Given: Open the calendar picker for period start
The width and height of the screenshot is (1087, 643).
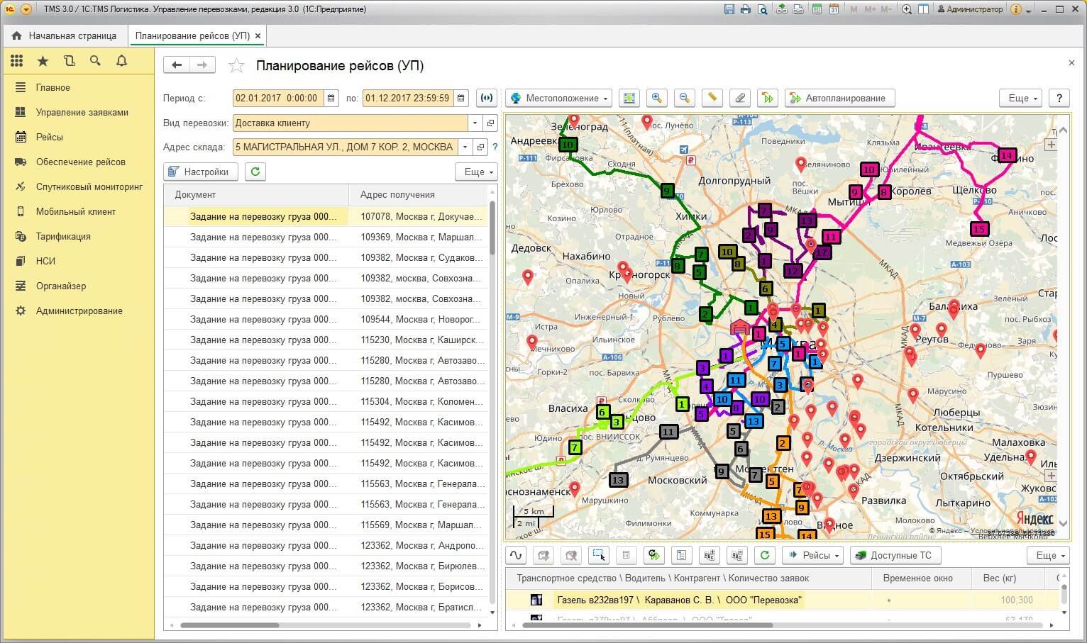Looking at the screenshot, I should click(x=331, y=99).
